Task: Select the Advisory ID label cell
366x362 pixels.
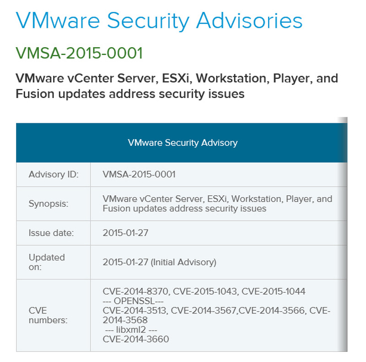Action: 54,175
